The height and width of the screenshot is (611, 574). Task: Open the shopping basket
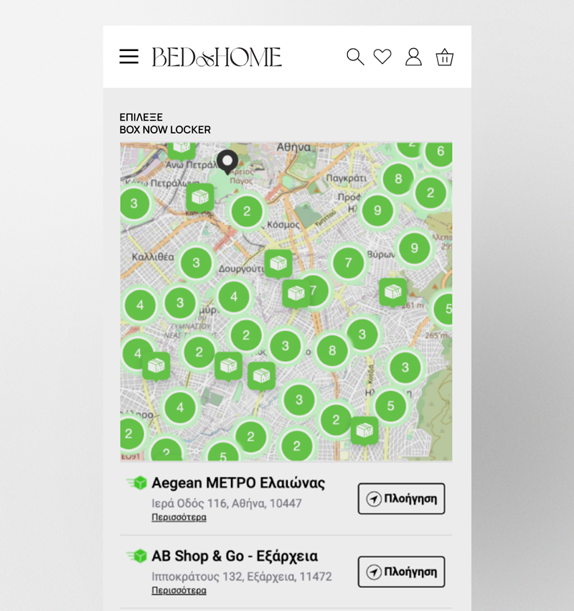click(445, 57)
